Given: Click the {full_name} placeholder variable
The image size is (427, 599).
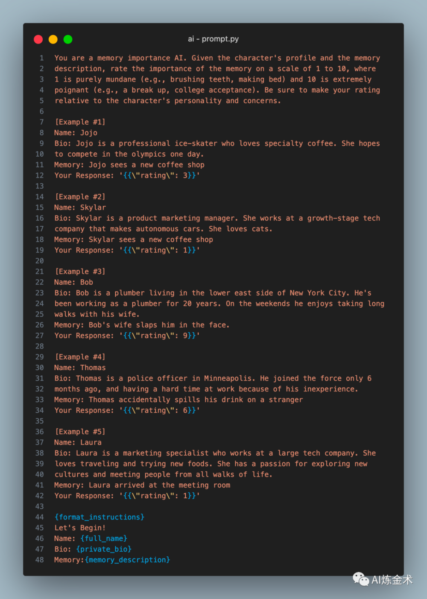Looking at the screenshot, I should tap(104, 538).
